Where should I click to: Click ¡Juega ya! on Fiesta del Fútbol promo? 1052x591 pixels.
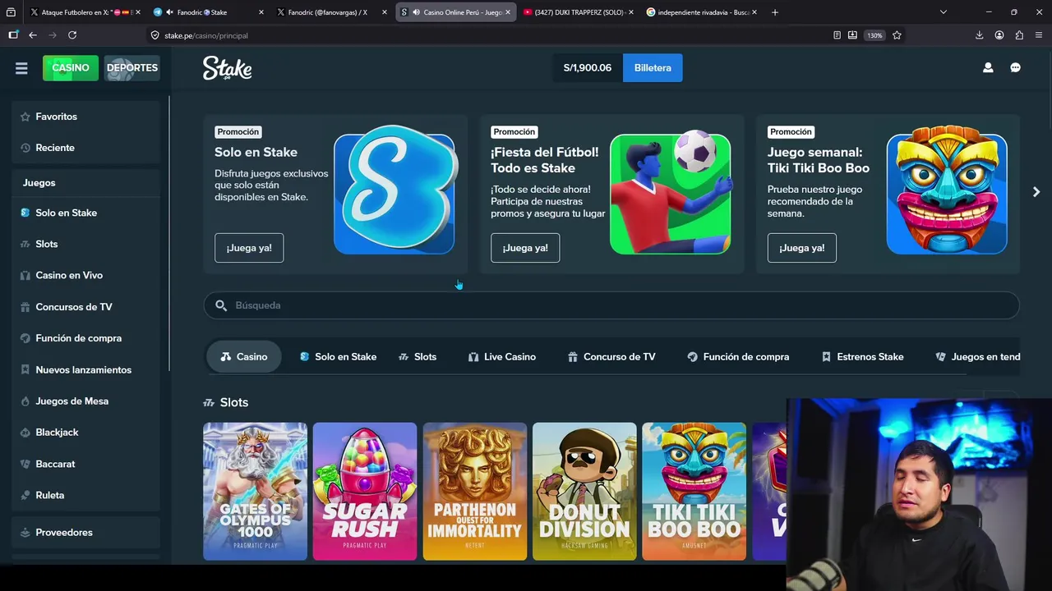pos(525,248)
